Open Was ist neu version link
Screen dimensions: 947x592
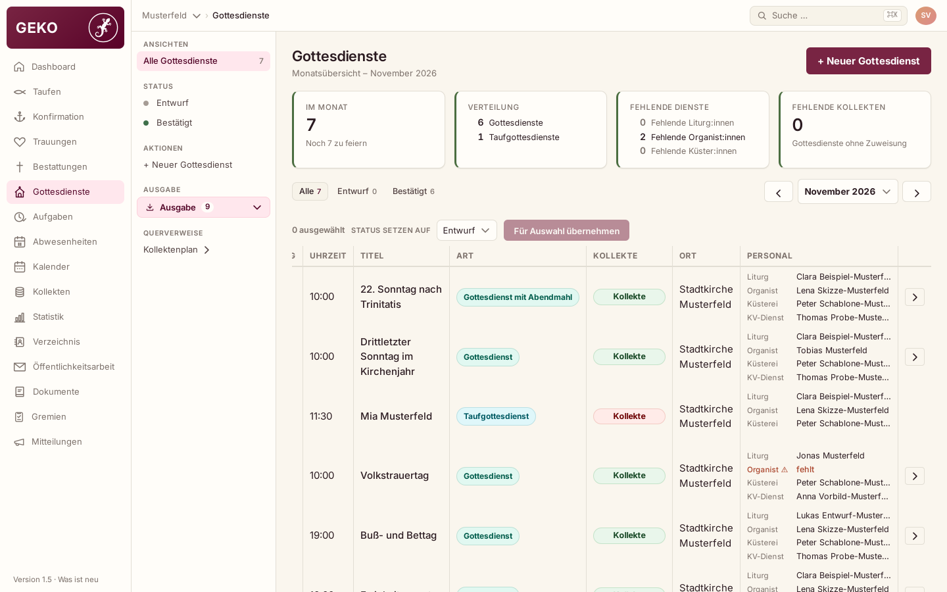pos(78,580)
